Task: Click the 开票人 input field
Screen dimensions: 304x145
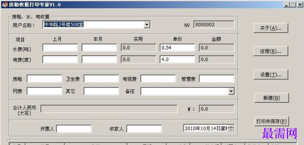Action: (74, 129)
